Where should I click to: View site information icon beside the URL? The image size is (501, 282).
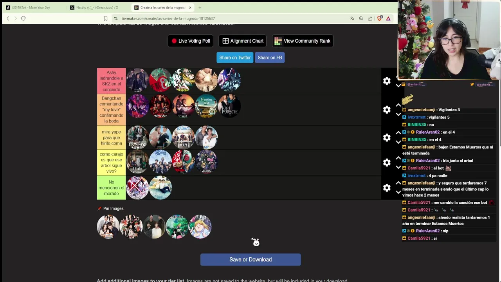116,18
